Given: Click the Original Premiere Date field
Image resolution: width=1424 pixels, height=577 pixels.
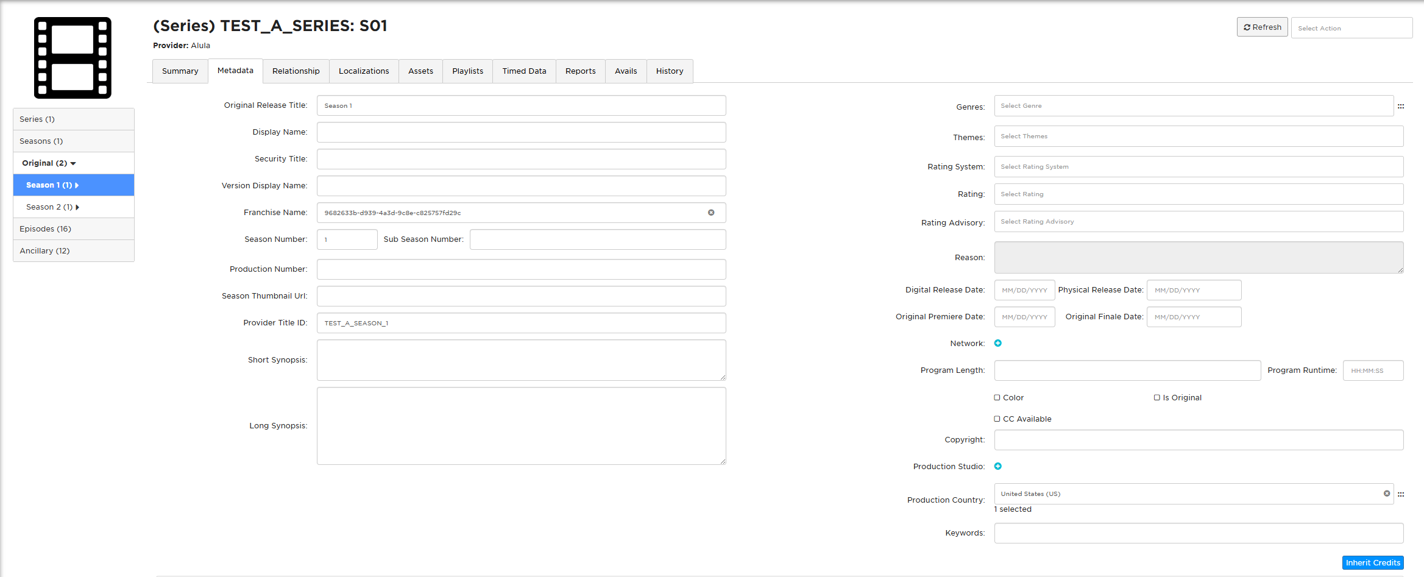Looking at the screenshot, I should pyautogui.click(x=1025, y=317).
